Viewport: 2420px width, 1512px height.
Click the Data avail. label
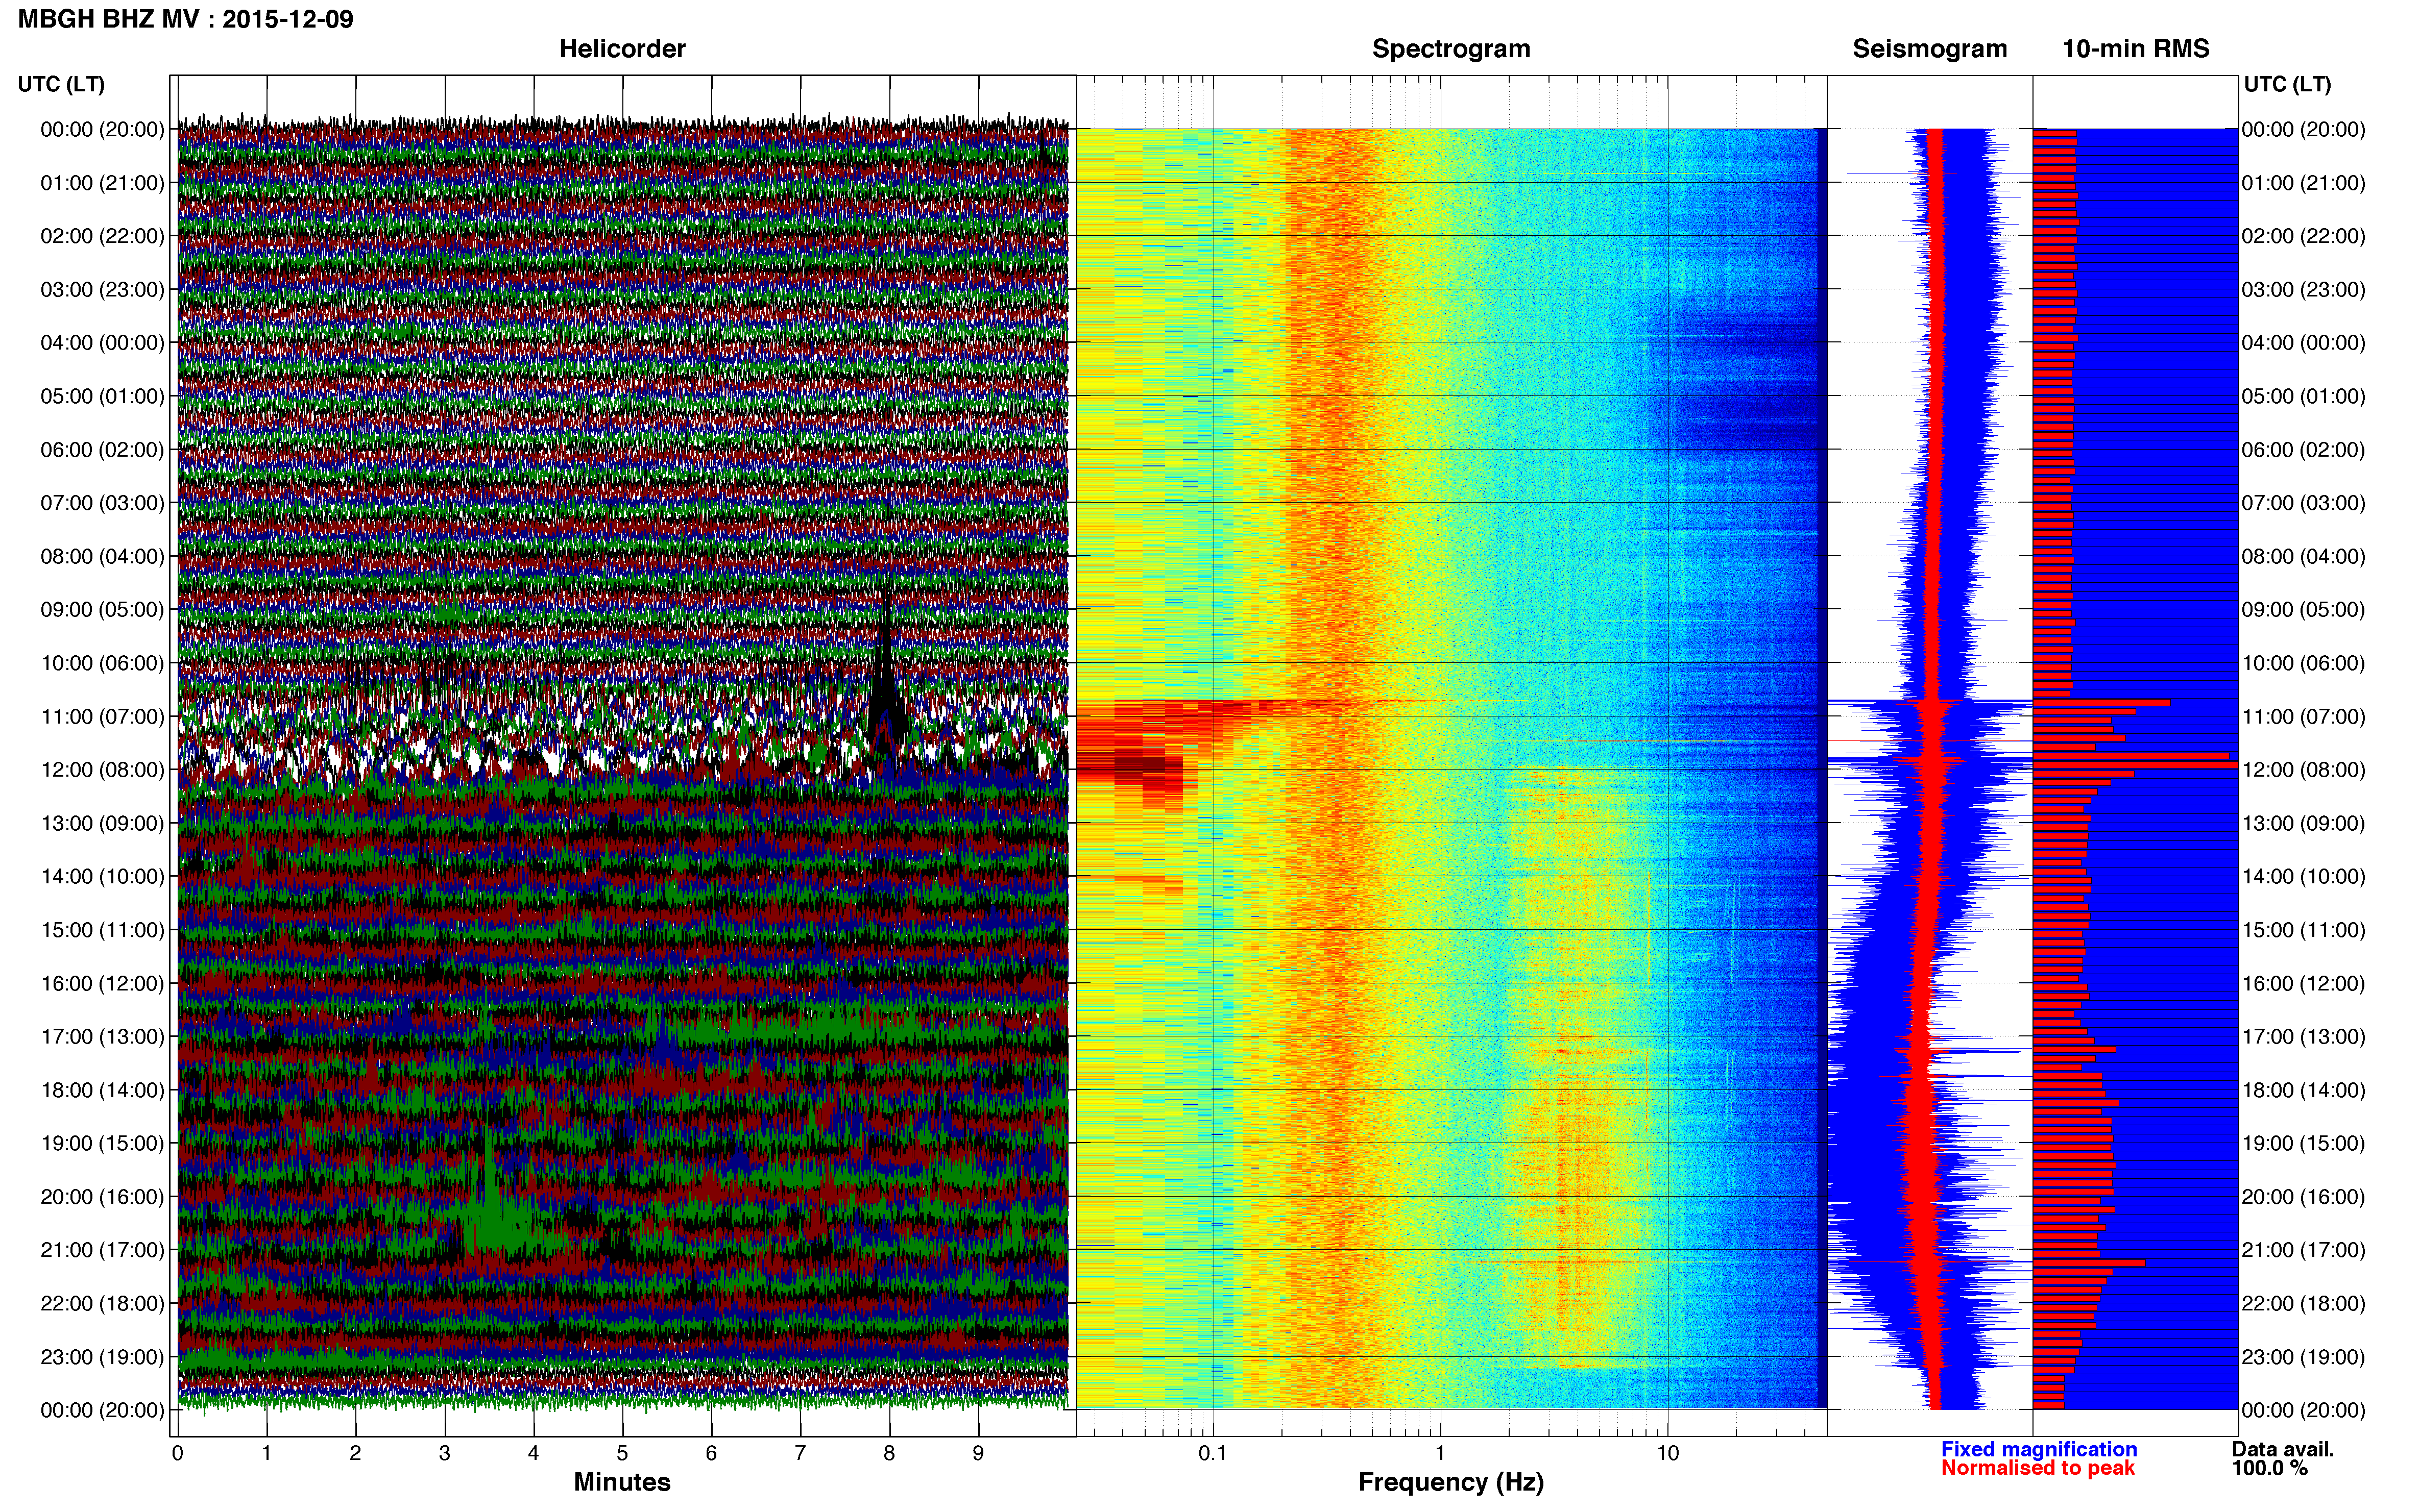click(2283, 1449)
